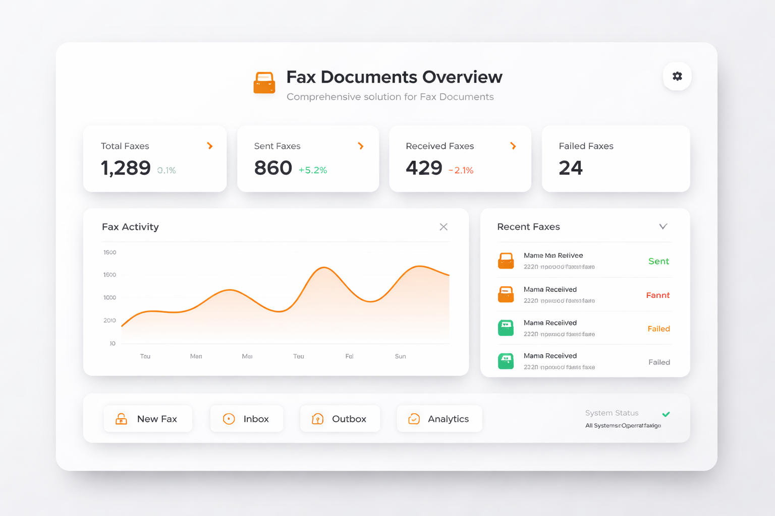
Task: Click the +5.2% Sent Faxes change indicator
Action: pyautogui.click(x=313, y=170)
